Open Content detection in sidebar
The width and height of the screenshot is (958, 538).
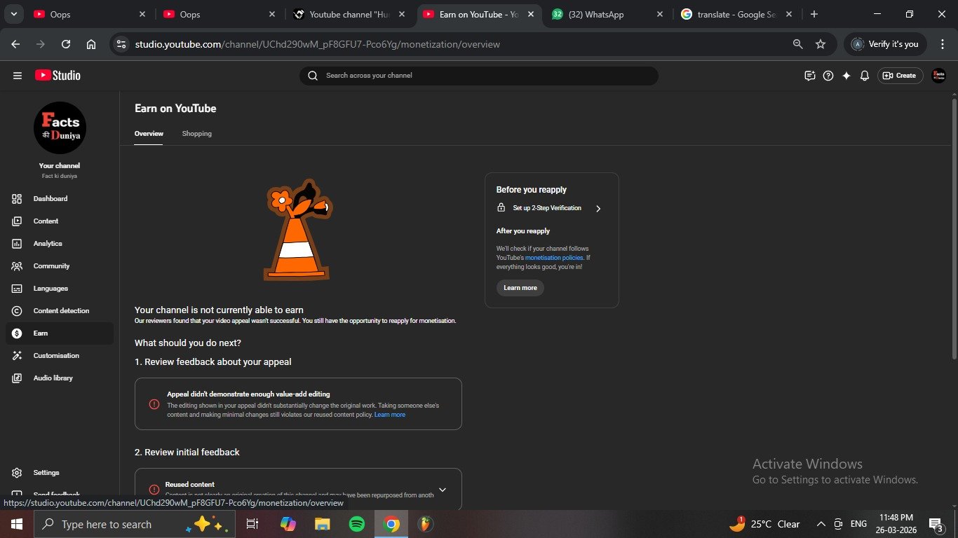[x=61, y=311]
